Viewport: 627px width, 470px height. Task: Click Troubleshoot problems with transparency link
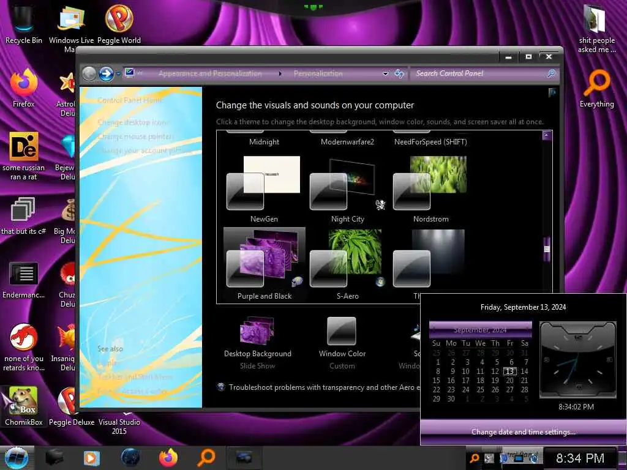tap(325, 387)
